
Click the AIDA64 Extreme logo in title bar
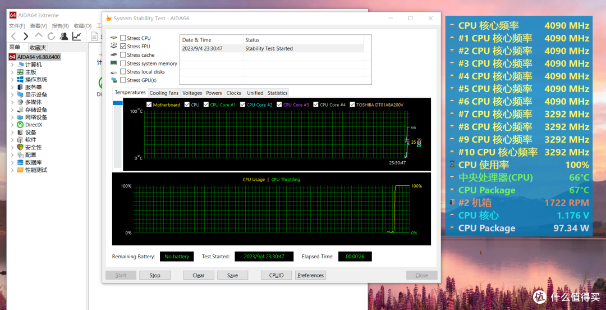coord(13,15)
